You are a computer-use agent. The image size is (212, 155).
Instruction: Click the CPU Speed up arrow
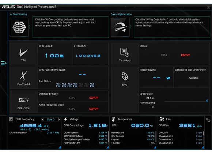[x=46, y=56]
